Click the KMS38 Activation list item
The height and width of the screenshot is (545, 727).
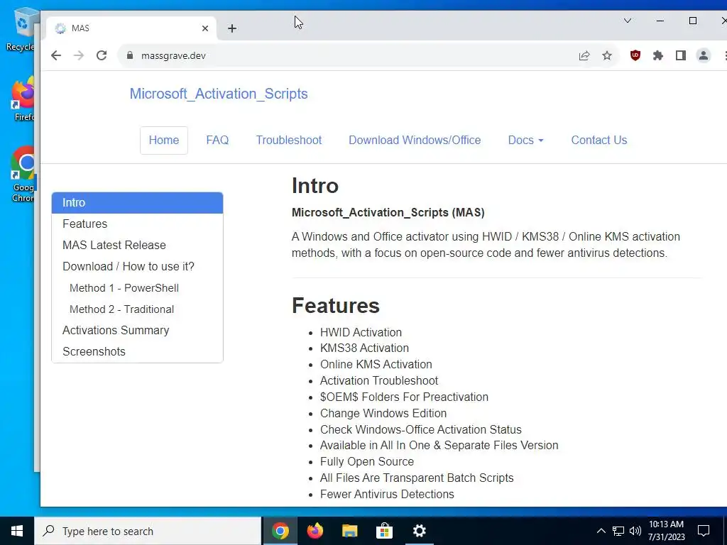click(x=364, y=348)
